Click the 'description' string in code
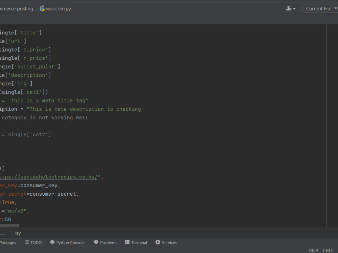Screen dimensions: 338x253 [x=28, y=75]
